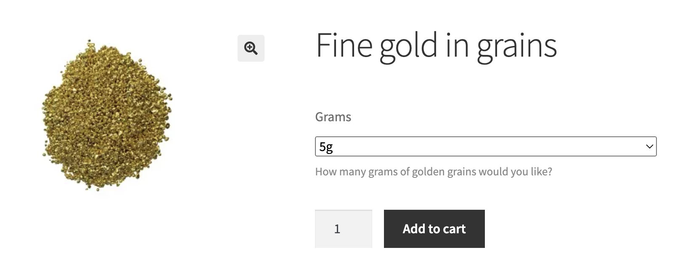Click the magnifier zoom icon on product image
The width and height of the screenshot is (688, 271).
click(251, 48)
